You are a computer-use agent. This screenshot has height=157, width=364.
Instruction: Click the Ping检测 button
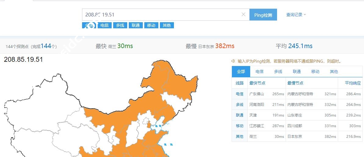[x=263, y=15]
